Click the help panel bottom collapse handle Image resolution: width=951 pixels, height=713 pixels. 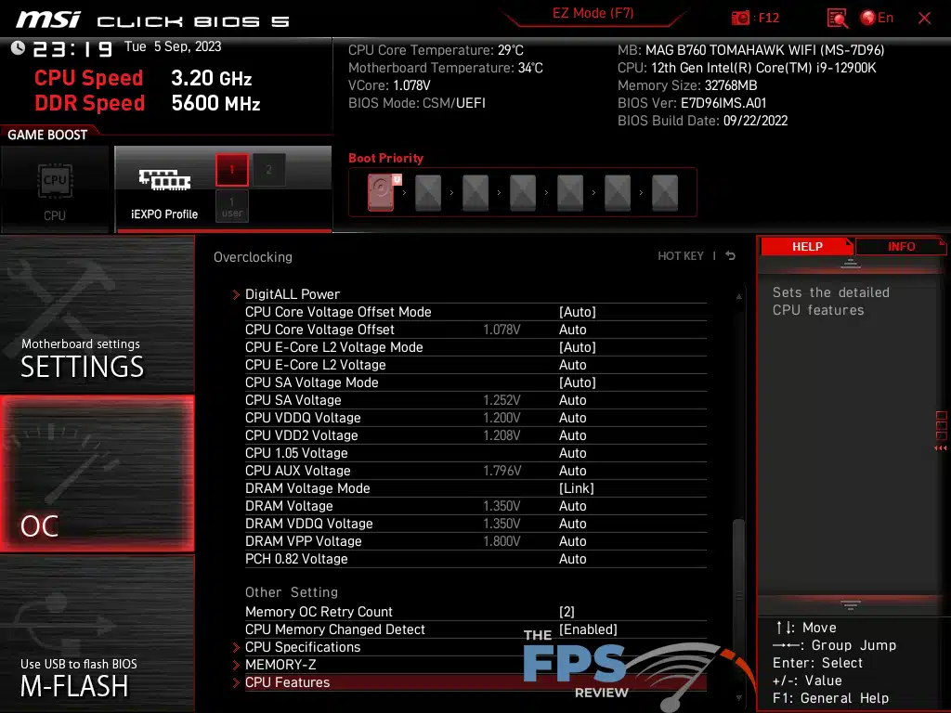coord(851,604)
